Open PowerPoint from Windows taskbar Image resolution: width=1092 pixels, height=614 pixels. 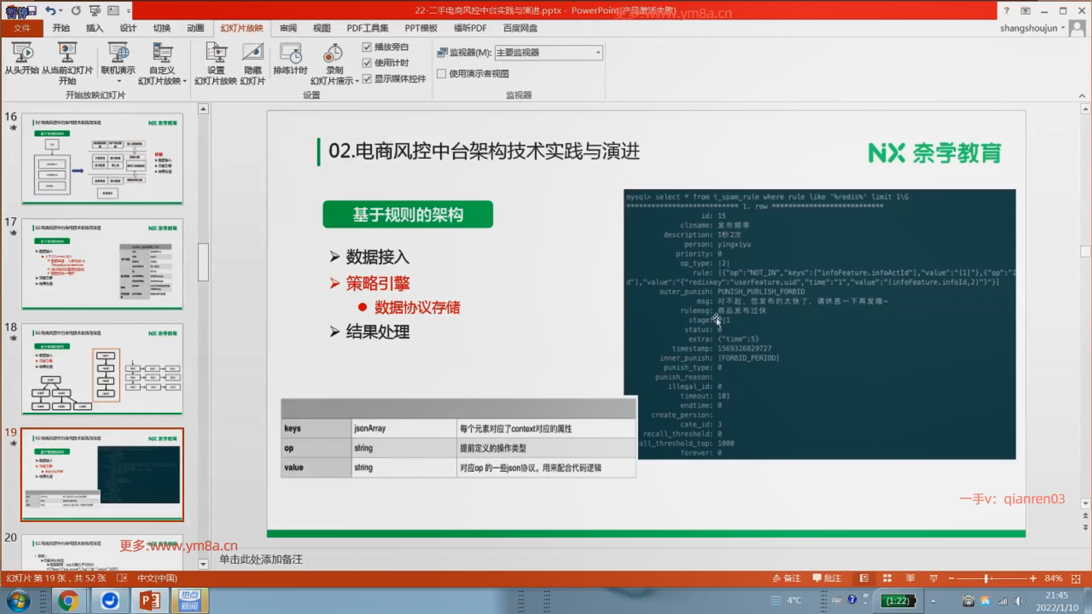point(150,600)
